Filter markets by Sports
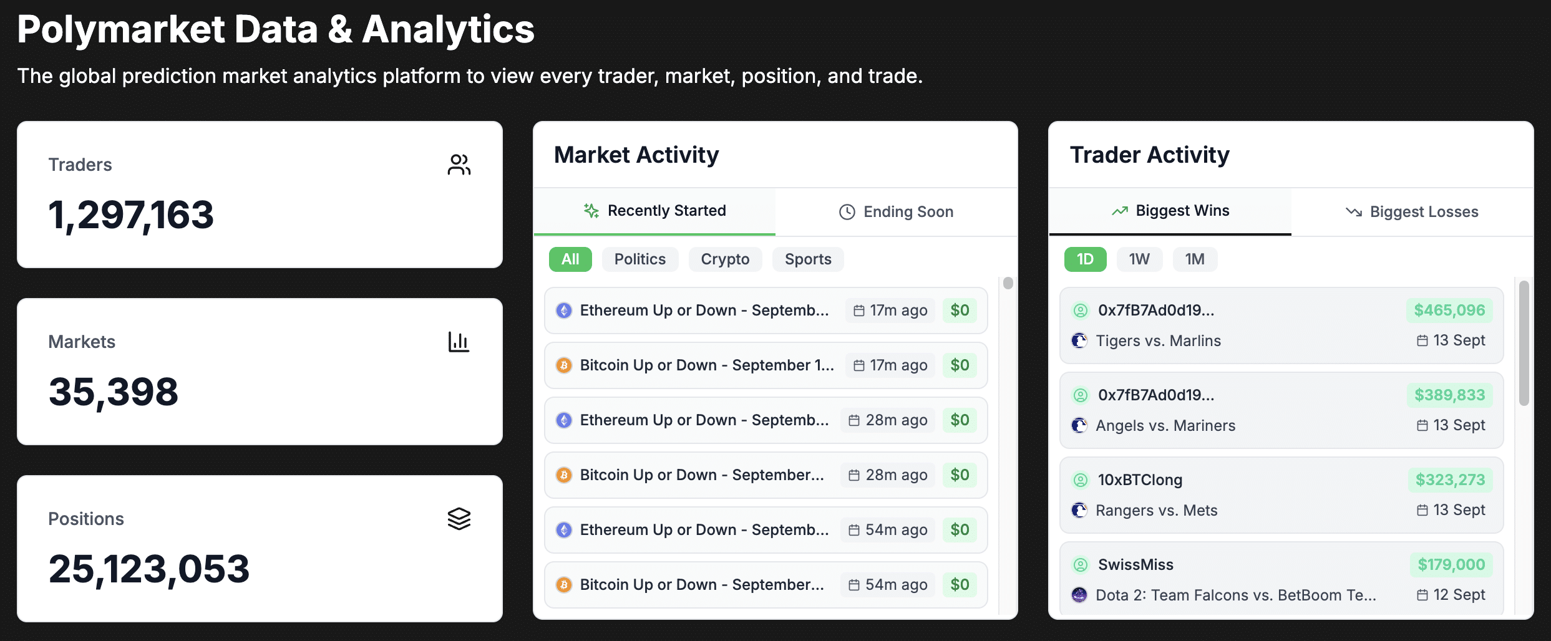Viewport: 1551px width, 641px height. pyautogui.click(x=808, y=259)
